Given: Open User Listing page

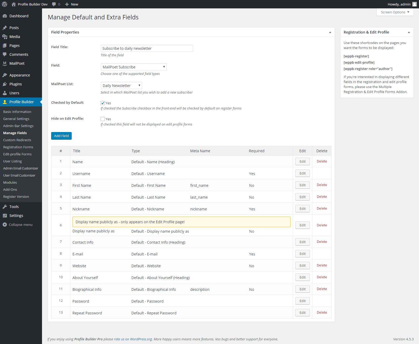Looking at the screenshot, I should (13, 161).
